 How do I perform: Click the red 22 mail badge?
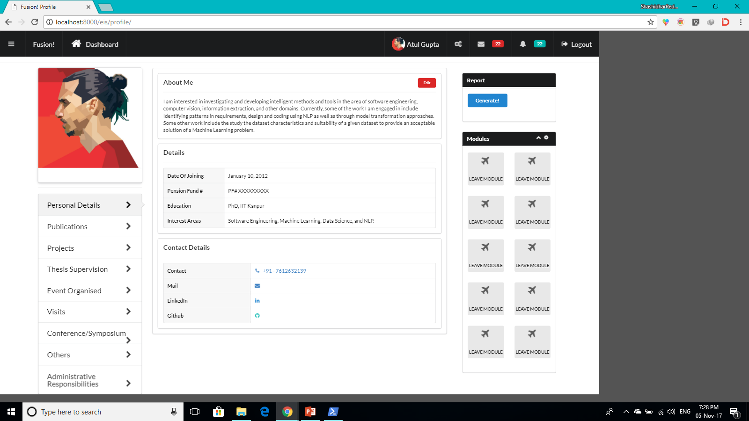(498, 44)
